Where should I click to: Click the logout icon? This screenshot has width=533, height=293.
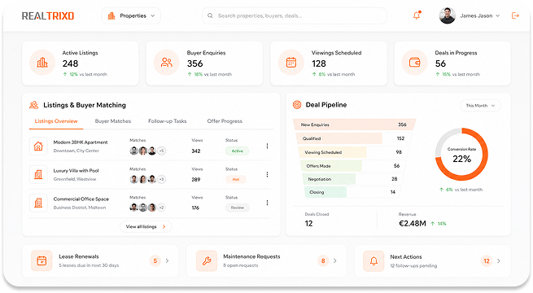point(515,15)
